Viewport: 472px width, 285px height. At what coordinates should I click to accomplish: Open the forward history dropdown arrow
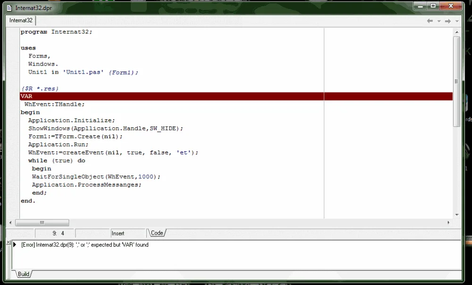(x=457, y=21)
